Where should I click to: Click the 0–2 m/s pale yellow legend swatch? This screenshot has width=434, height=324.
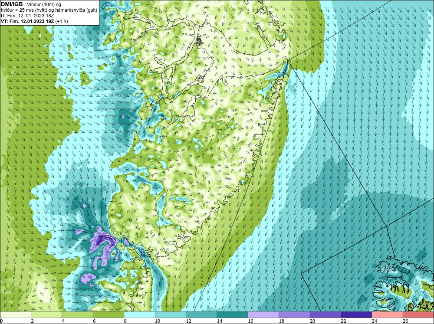tap(16, 314)
